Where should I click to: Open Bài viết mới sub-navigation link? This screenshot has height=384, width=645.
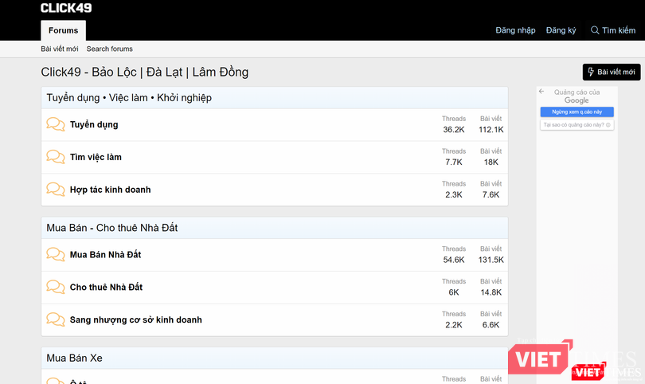click(x=61, y=49)
